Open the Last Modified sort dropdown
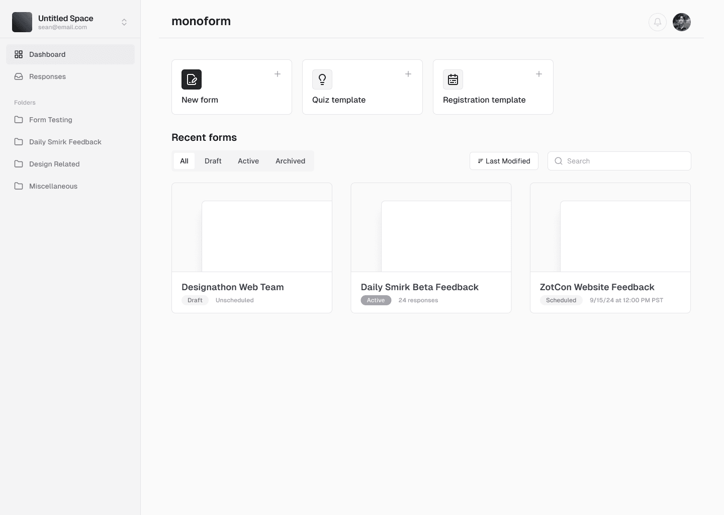724x515 pixels. 503,161
